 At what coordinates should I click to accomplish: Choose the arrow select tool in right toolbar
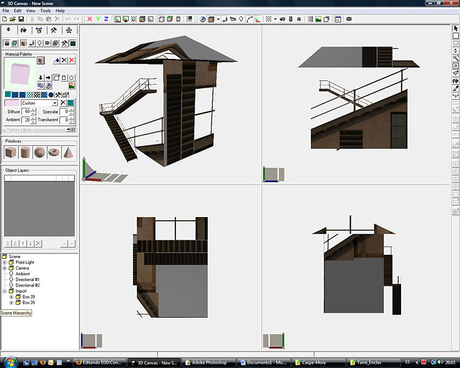tap(455, 28)
